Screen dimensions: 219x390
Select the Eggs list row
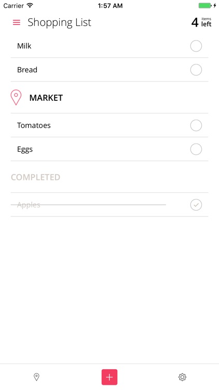point(109,149)
